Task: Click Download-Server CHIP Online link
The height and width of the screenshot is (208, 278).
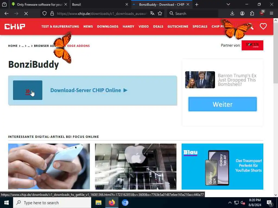Action: click(89, 90)
